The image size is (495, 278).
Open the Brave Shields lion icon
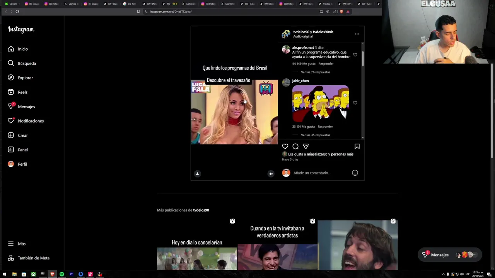coord(341,12)
